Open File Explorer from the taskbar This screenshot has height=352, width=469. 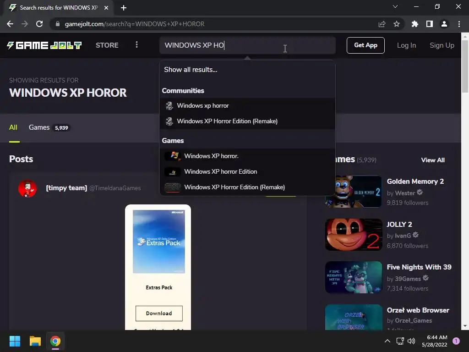[x=35, y=341]
